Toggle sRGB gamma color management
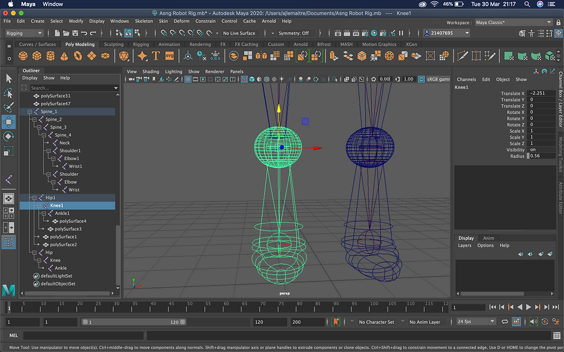564x352 pixels. [x=421, y=79]
